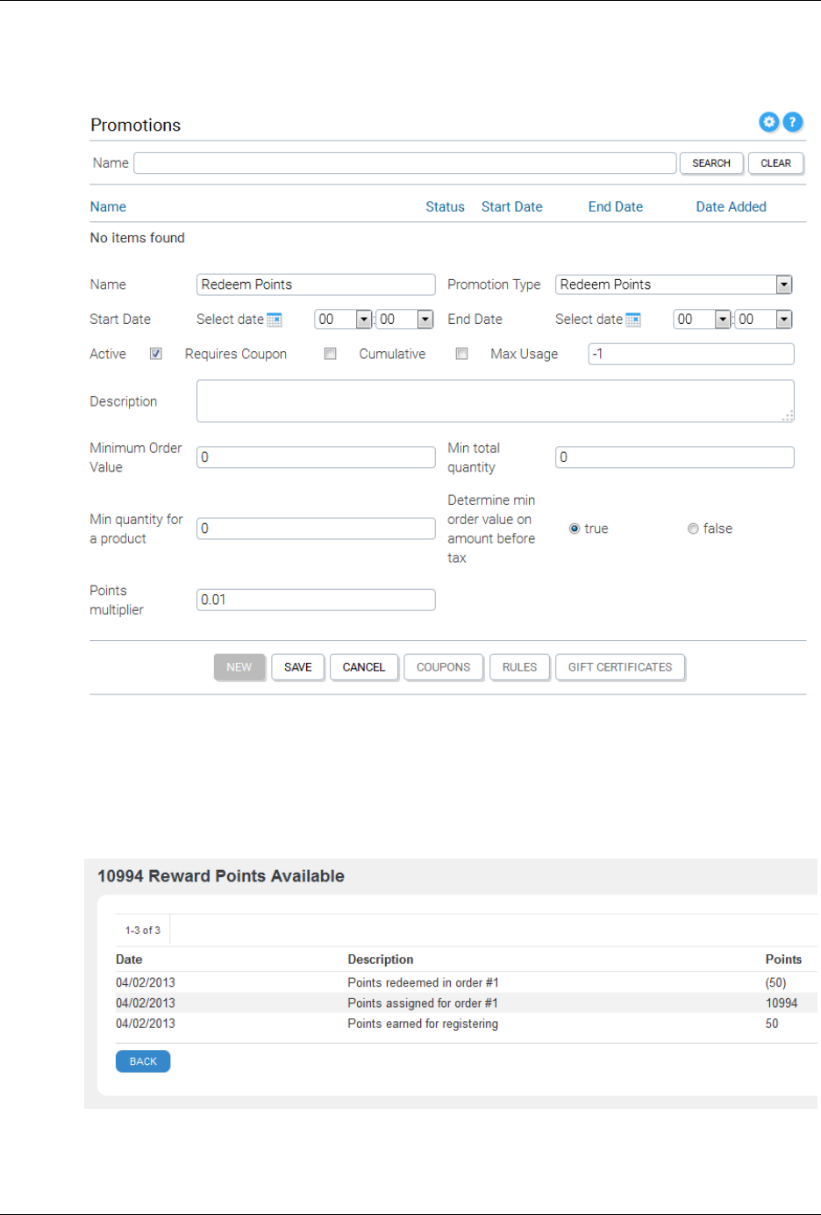Open the End Date minutes dropdown

784,320
